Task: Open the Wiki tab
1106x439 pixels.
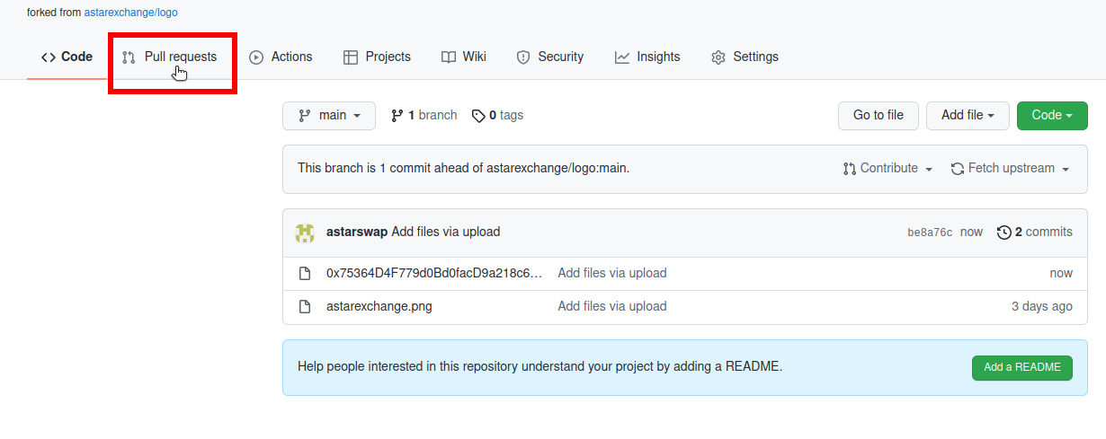Action: 464,57
